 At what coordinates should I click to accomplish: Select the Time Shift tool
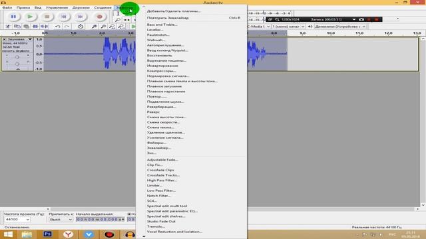point(126,20)
